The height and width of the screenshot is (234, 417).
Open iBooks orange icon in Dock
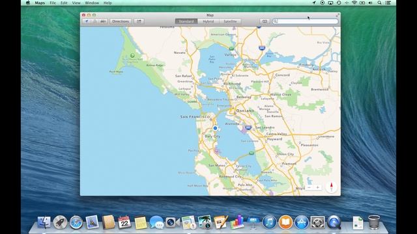[285, 222]
